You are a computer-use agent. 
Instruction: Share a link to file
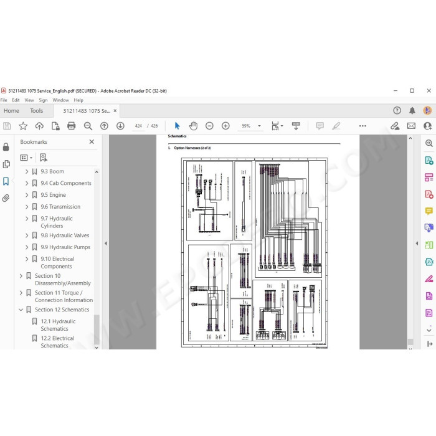[395, 126]
